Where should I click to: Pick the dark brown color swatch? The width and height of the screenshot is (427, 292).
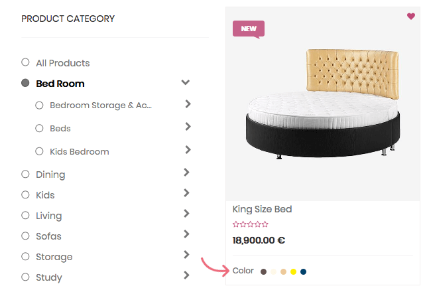[x=263, y=271]
